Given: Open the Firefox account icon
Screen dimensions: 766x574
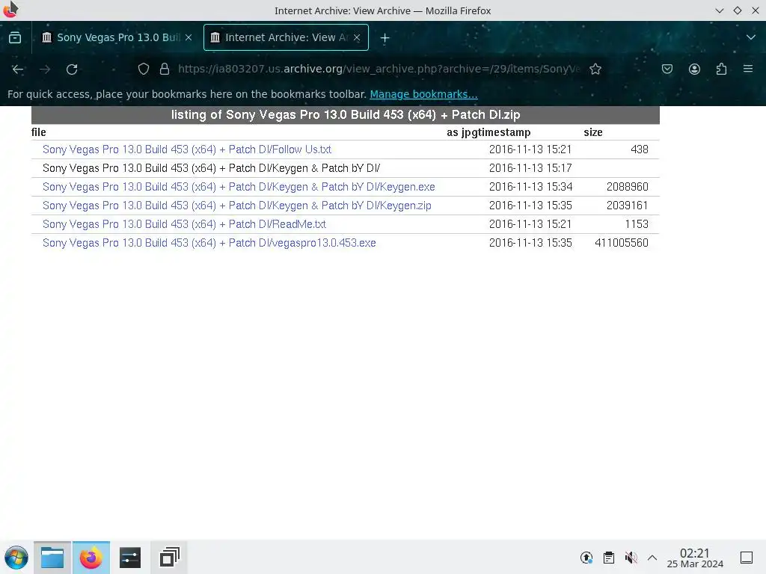Looking at the screenshot, I should (x=694, y=70).
